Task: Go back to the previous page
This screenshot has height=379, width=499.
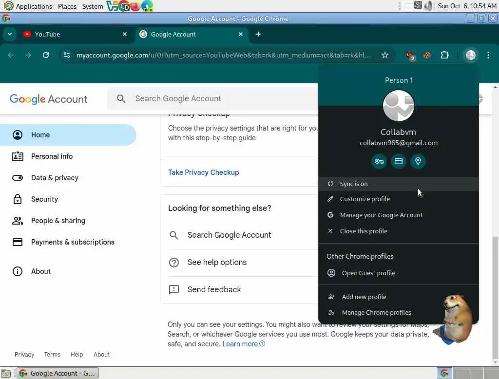Action: click(11, 55)
